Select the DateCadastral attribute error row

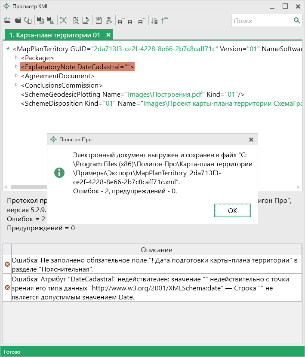tap(155, 287)
